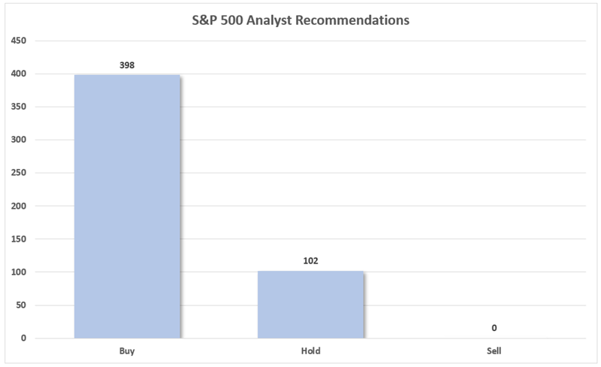The width and height of the screenshot is (601, 367).
Task: Select the 0 label on the vertical axis
Action: [x=24, y=338]
